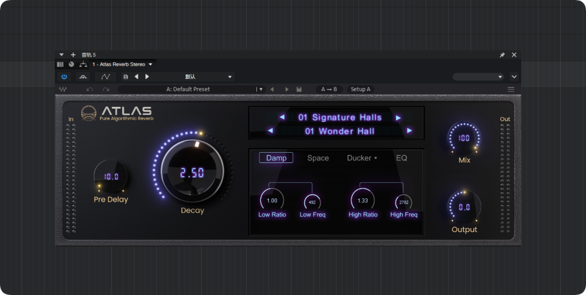Click the routing tree icon
The image size is (586, 295).
click(x=83, y=64)
